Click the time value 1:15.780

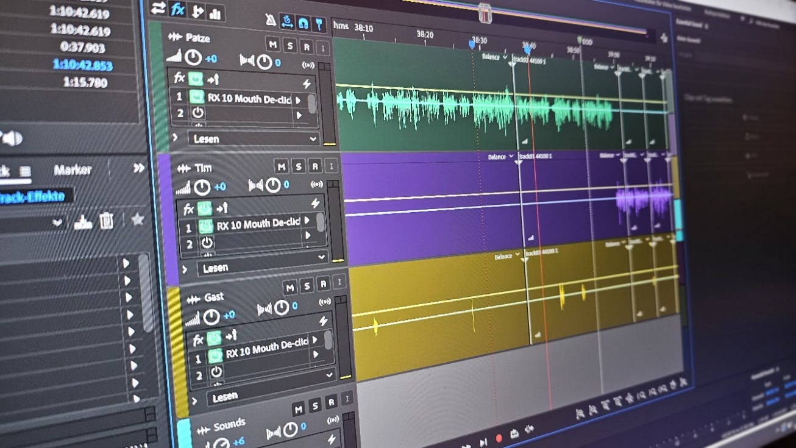[85, 82]
